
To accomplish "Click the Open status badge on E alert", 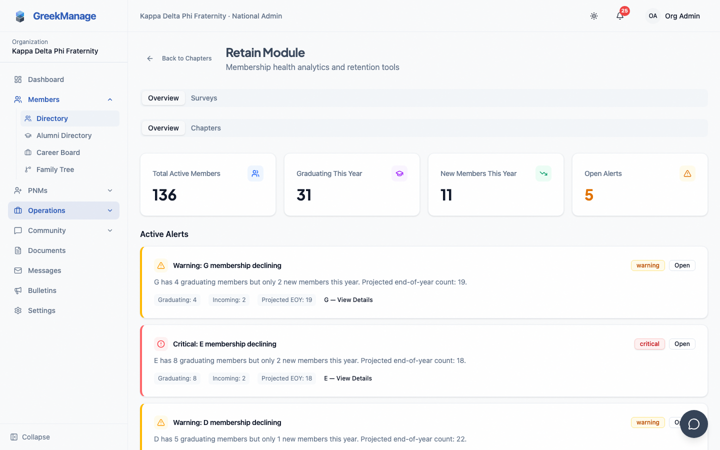I will (x=682, y=344).
